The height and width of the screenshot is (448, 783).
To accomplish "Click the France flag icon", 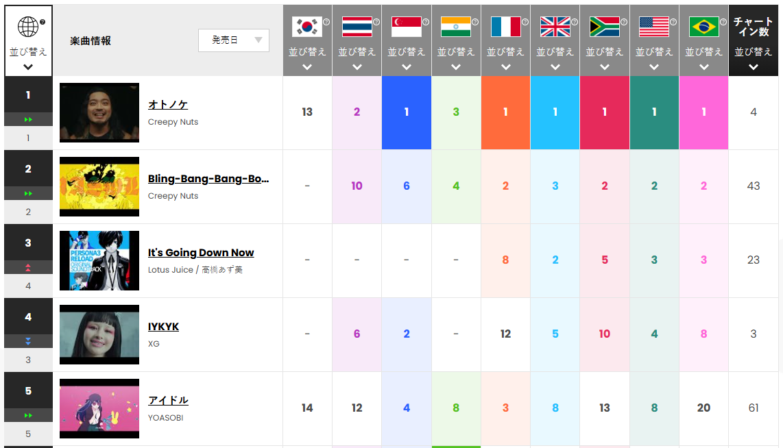I will [505, 27].
